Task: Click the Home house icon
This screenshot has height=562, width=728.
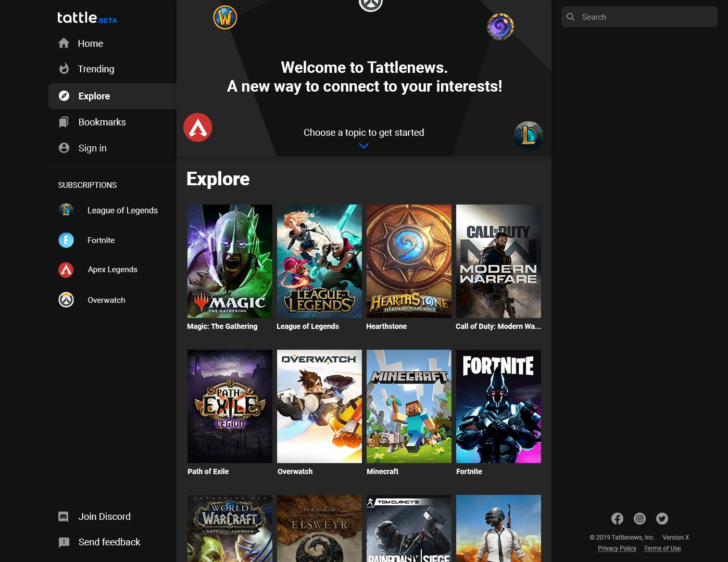Action: tap(64, 43)
